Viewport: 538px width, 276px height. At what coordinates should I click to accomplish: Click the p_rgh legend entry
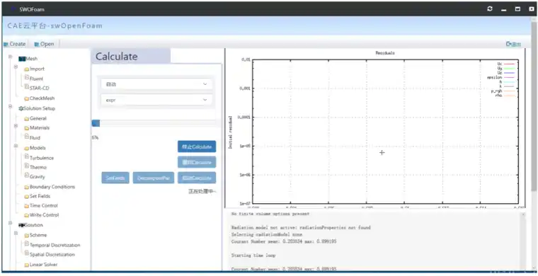tap(503, 91)
